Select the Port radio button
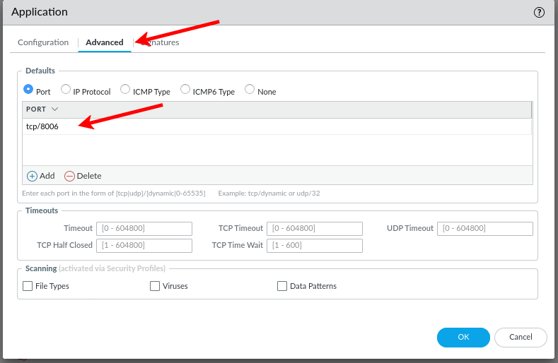The height and width of the screenshot is (363, 558). (28, 90)
